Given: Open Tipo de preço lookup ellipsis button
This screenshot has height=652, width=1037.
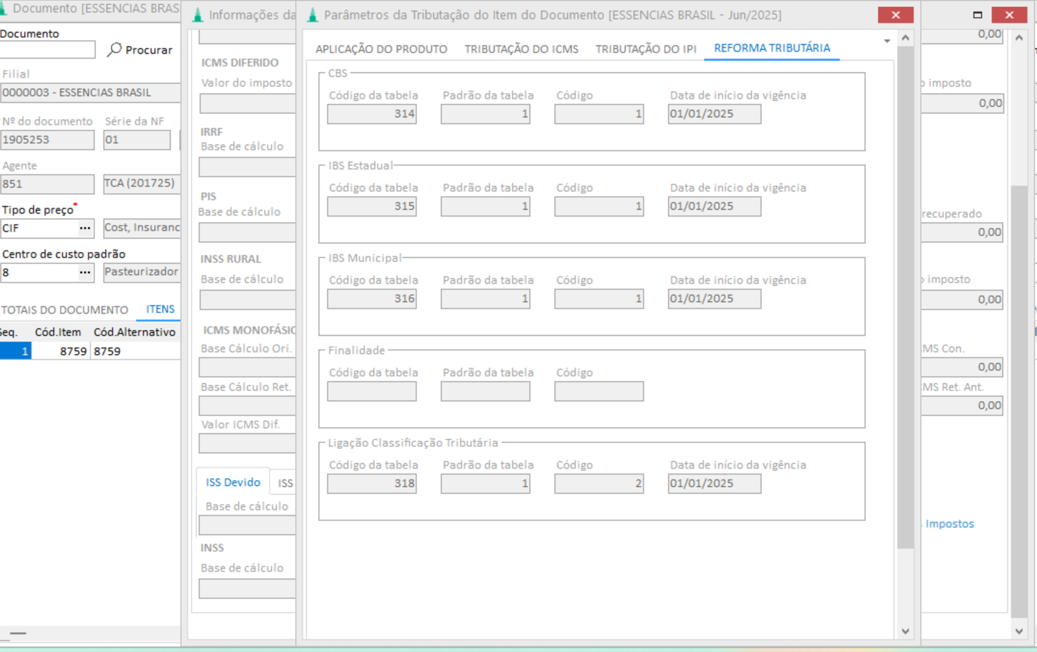Looking at the screenshot, I should pos(85,228).
